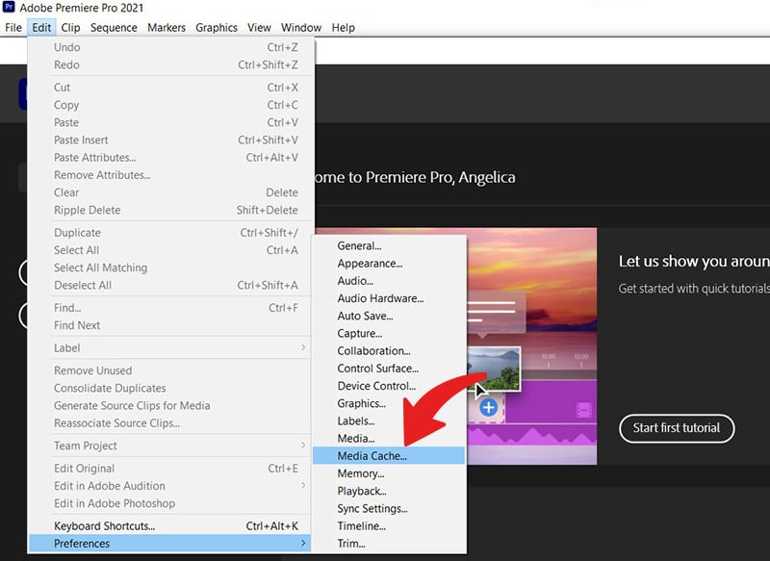
Task: Open Labels... preferences
Action: point(389,421)
